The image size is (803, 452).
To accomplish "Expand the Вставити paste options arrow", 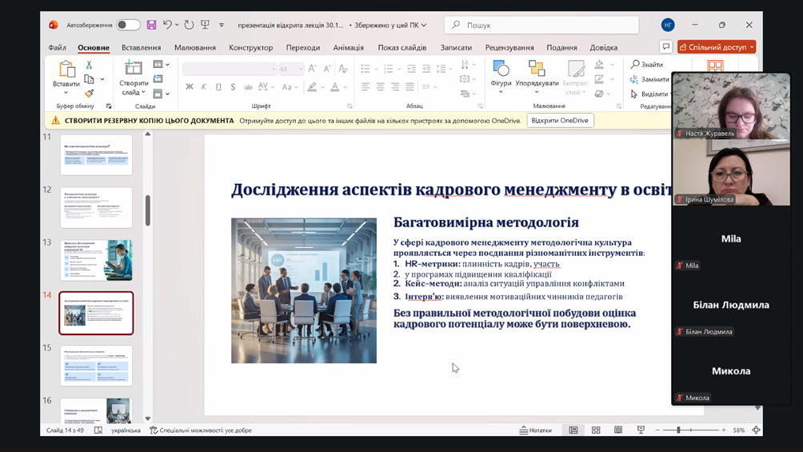I will tap(66, 94).
